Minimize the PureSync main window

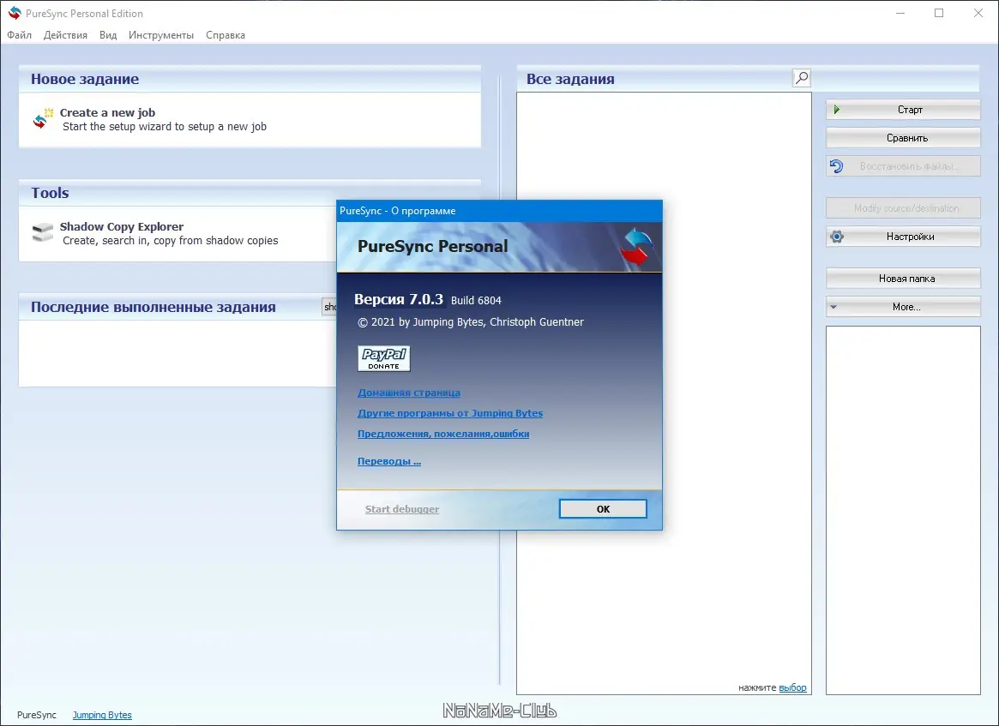[900, 14]
